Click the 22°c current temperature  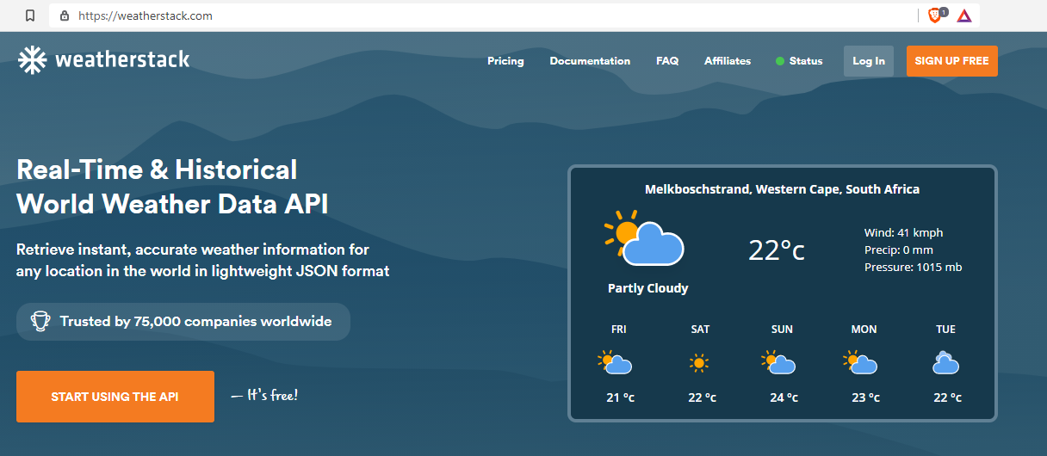tap(777, 250)
